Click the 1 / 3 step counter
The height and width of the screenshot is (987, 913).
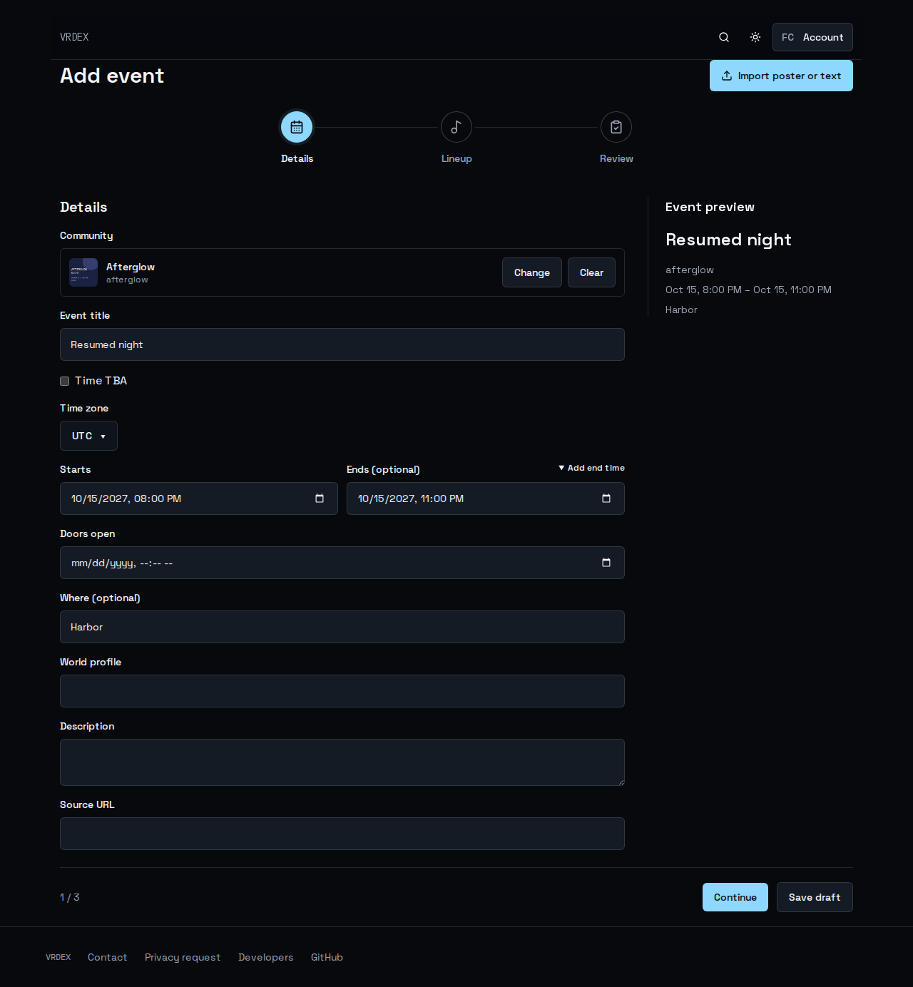(x=70, y=897)
